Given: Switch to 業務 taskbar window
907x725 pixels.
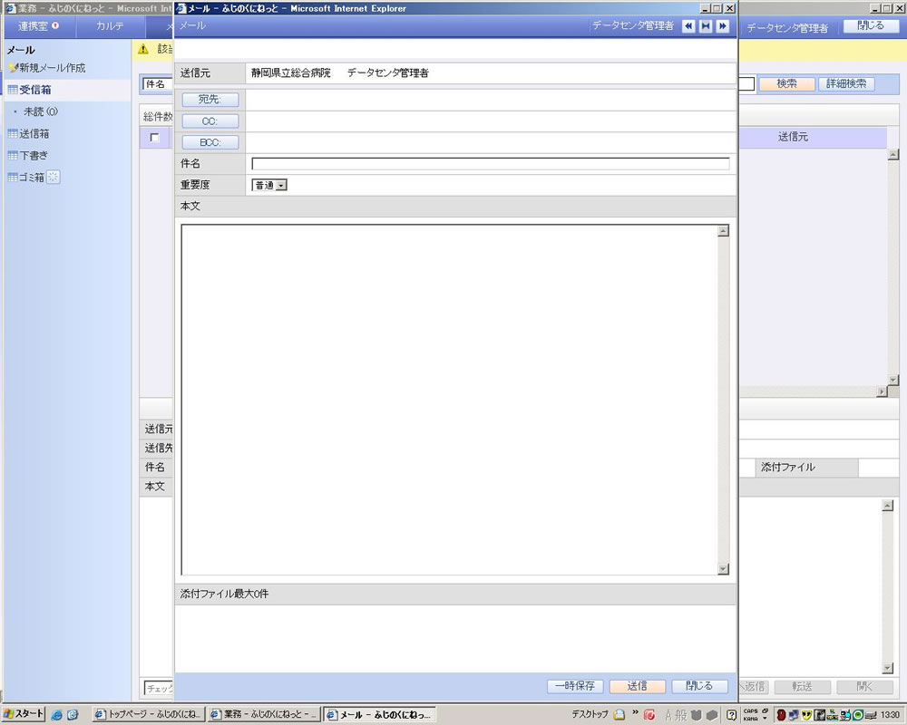Looking at the screenshot, I should tap(264, 715).
